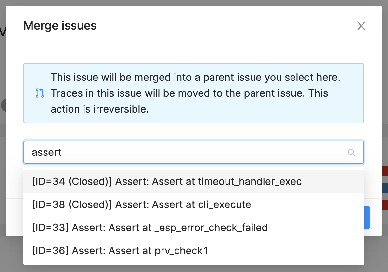Pick issue ID=33 _esp_error_check_failed
The width and height of the screenshot is (388, 272).
[150, 228]
